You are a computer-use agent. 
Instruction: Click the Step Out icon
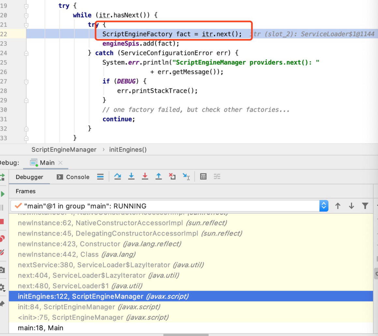[159, 176]
